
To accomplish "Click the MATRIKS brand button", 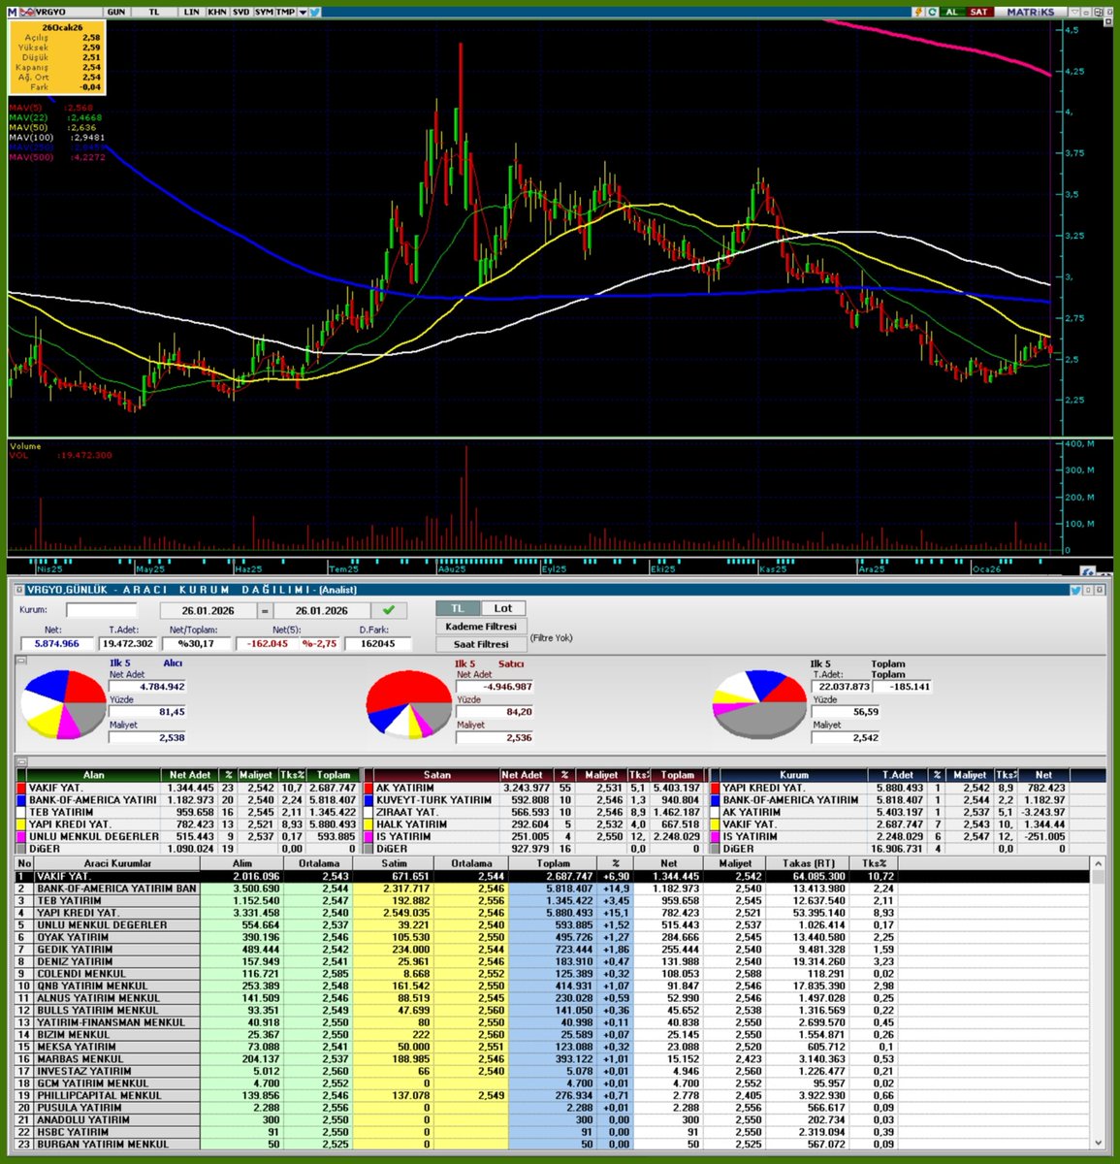I will pyautogui.click(x=1029, y=12).
